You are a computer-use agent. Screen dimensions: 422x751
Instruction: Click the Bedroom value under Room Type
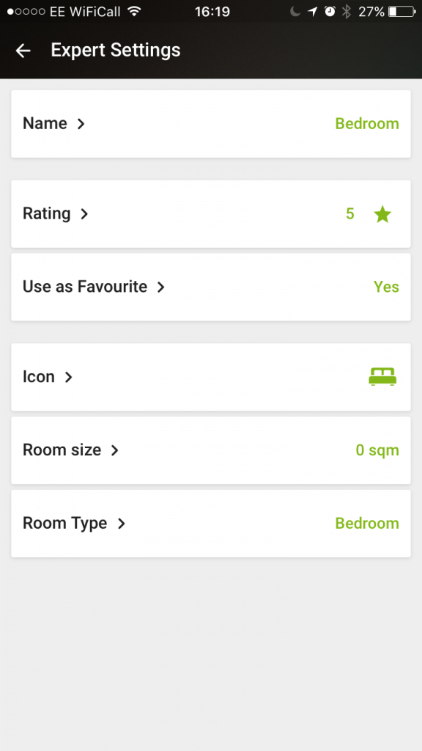pos(367,523)
